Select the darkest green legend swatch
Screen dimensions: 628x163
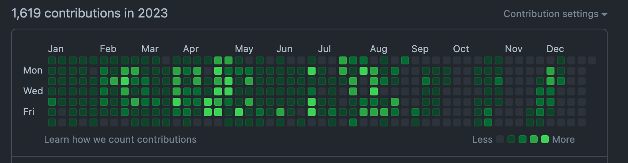tap(511, 139)
